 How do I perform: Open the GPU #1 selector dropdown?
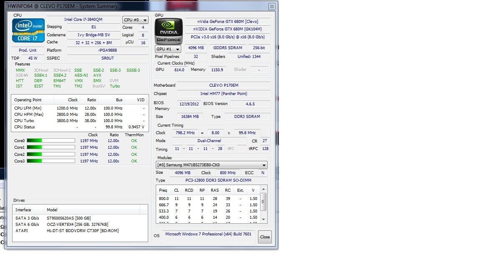coord(168,49)
